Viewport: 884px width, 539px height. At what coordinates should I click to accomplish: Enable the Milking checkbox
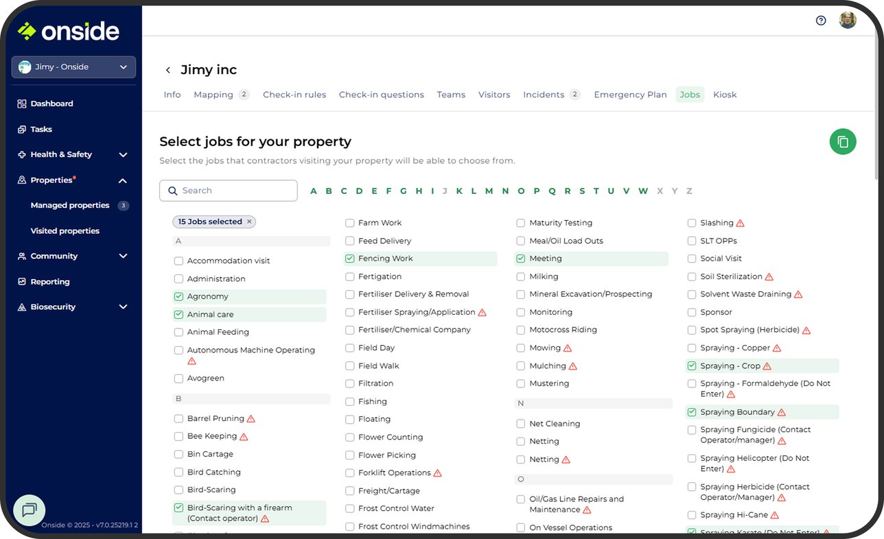pyautogui.click(x=520, y=276)
